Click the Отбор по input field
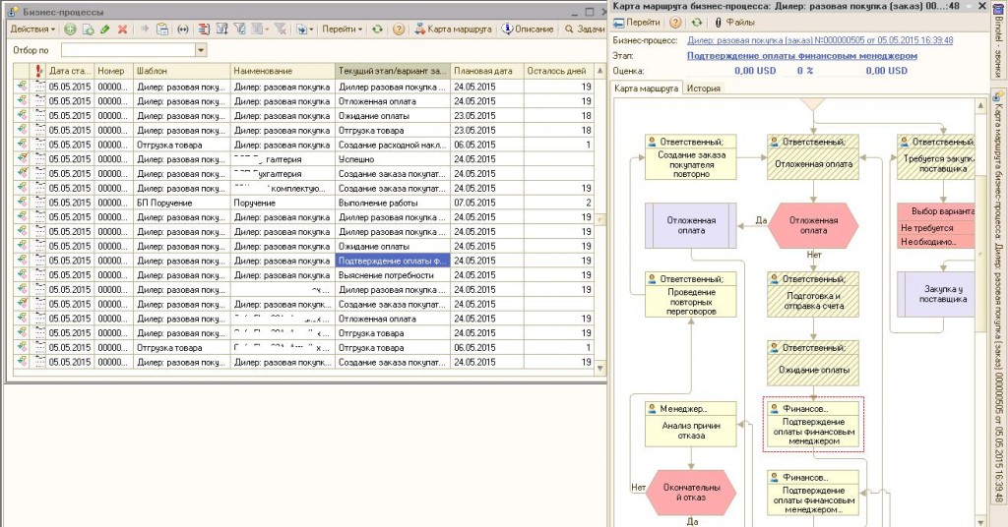This screenshot has width=1008, height=527. click(x=128, y=50)
